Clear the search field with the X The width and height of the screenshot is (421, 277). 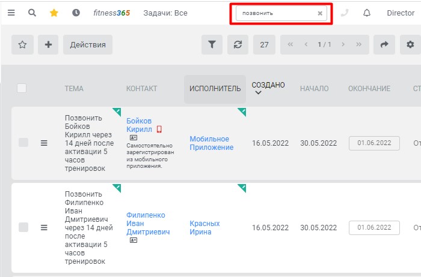pyautogui.click(x=320, y=13)
